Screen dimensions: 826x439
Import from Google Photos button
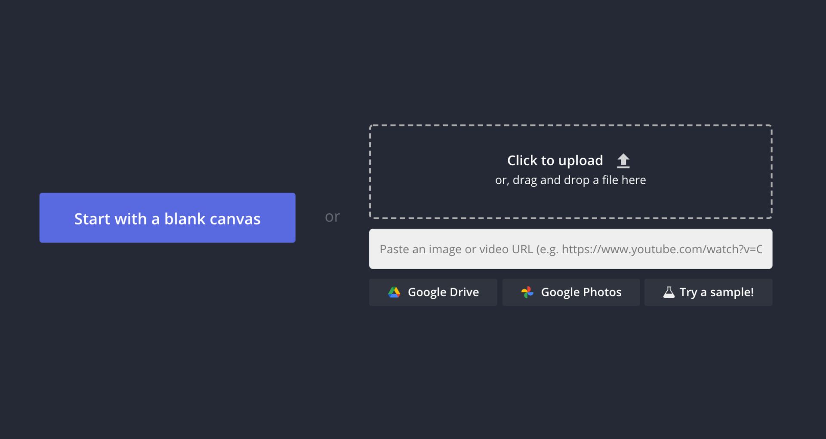tap(571, 292)
